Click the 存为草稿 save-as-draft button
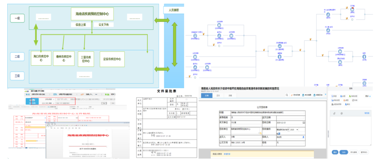This screenshot has width=391, height=160. tap(354, 152)
